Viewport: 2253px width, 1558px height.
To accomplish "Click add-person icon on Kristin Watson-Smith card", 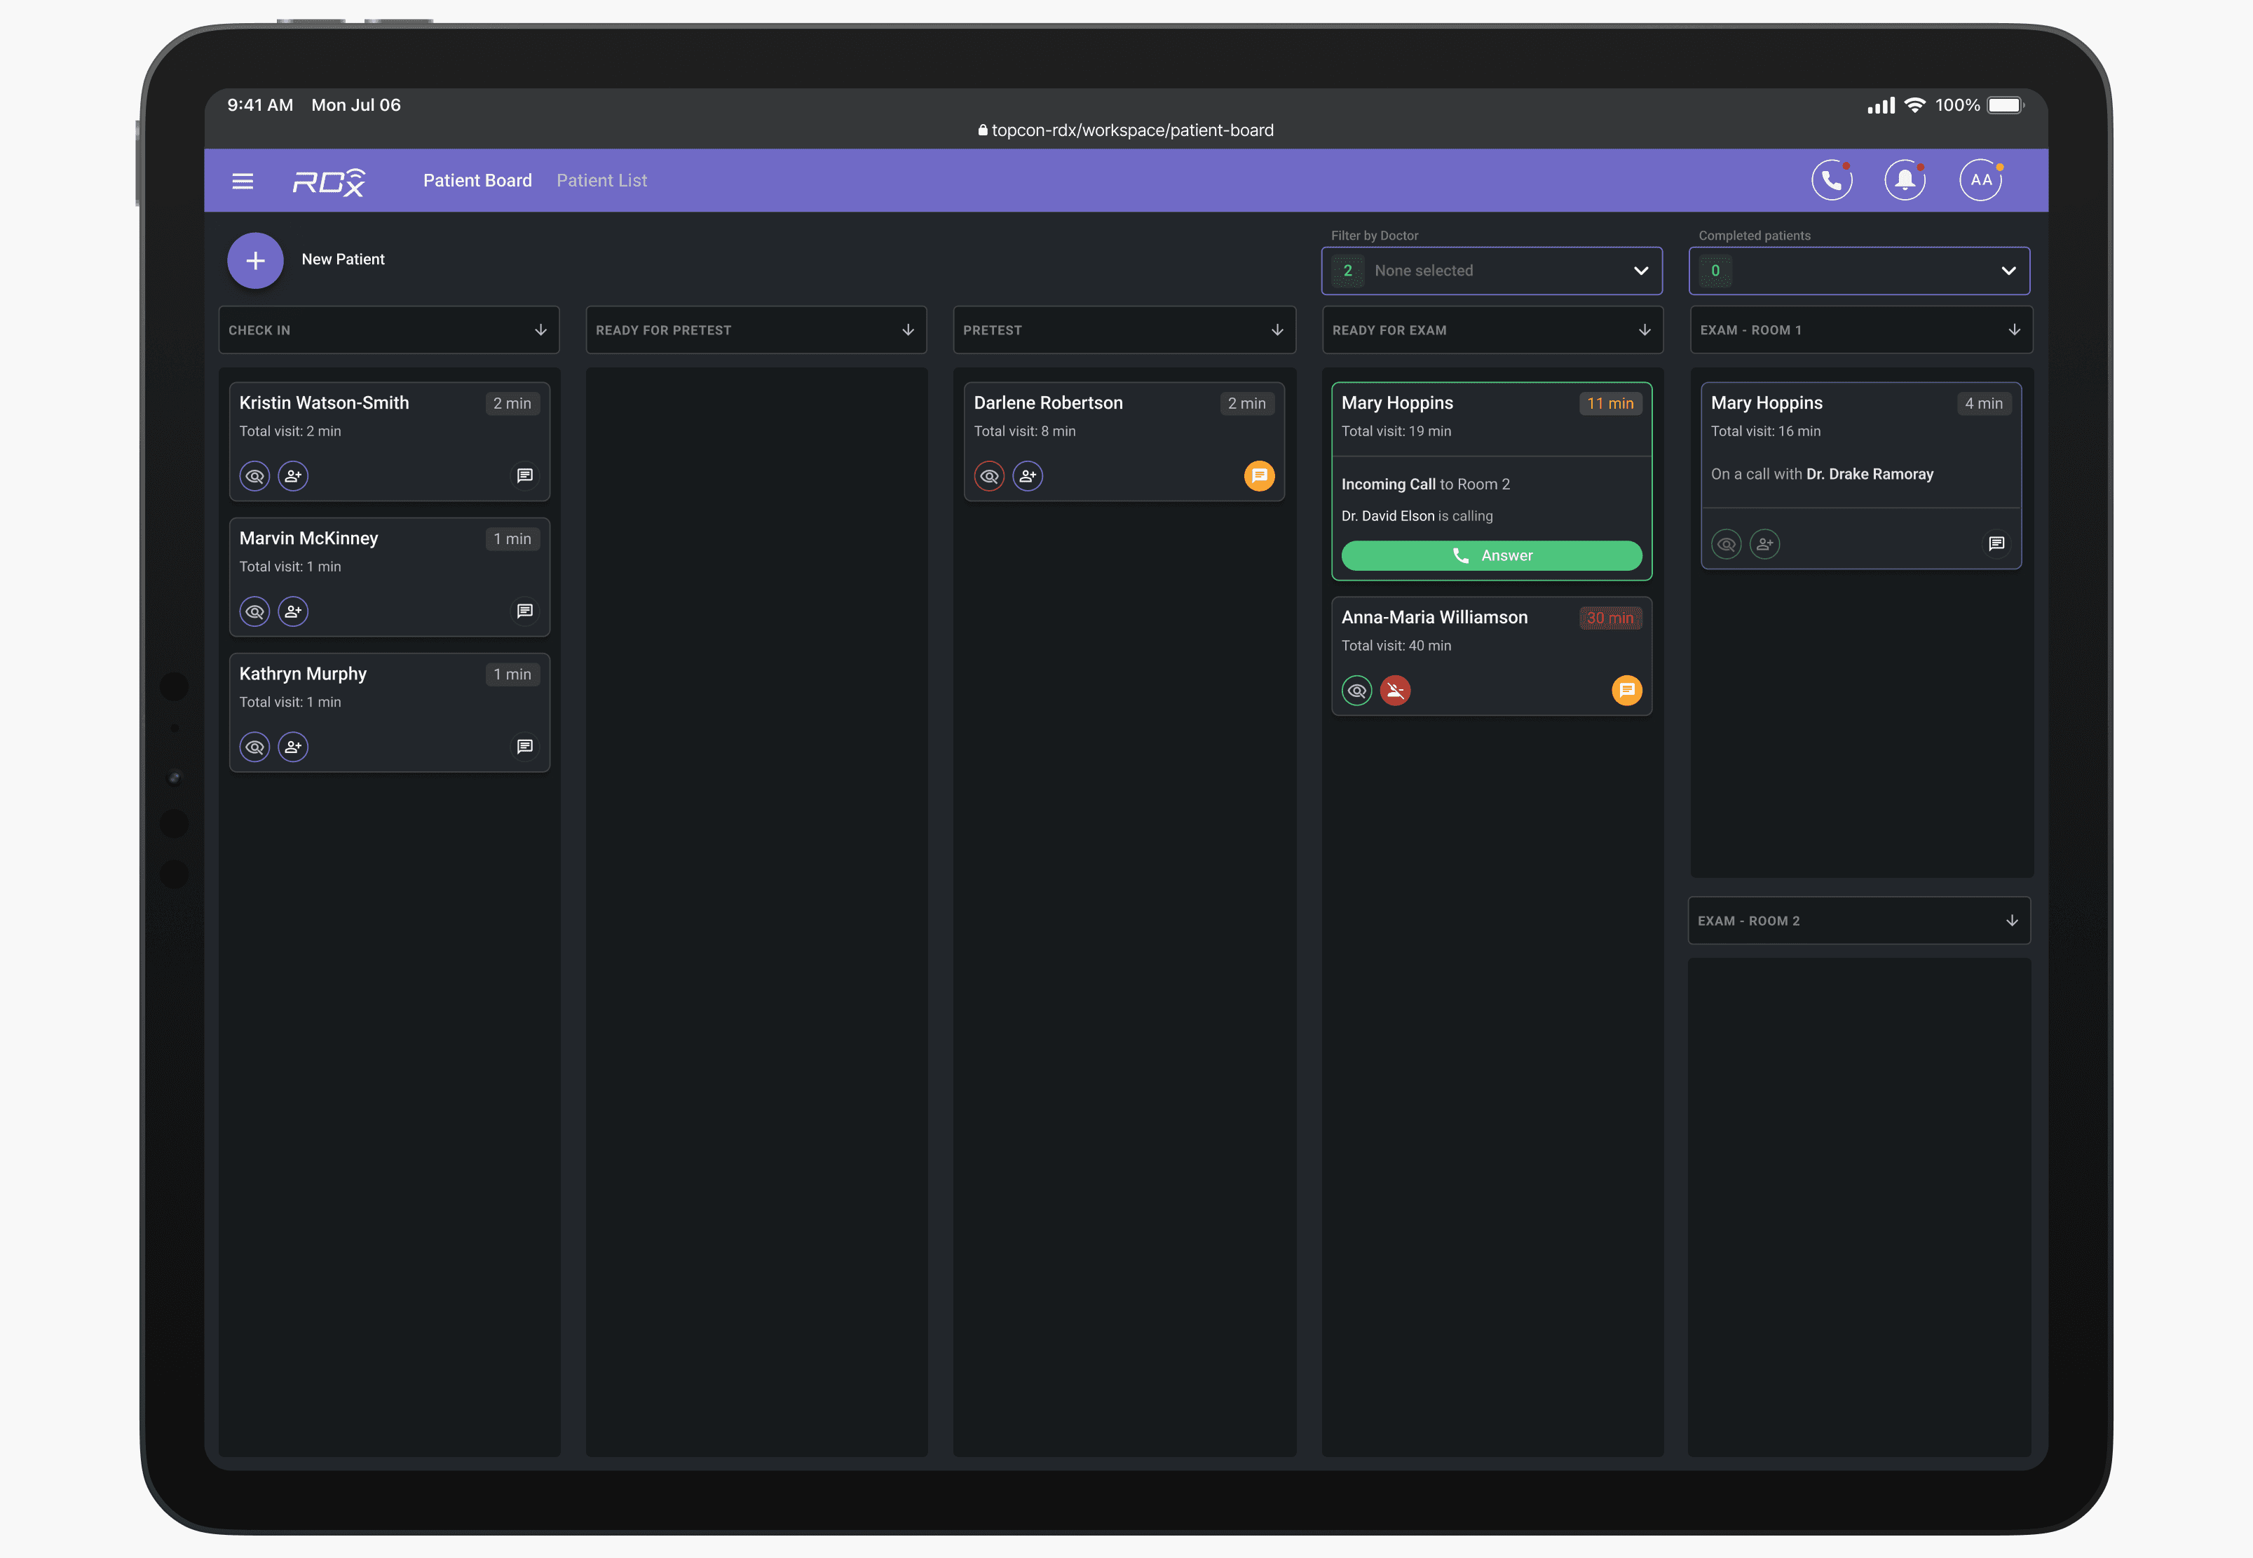I will [x=293, y=476].
